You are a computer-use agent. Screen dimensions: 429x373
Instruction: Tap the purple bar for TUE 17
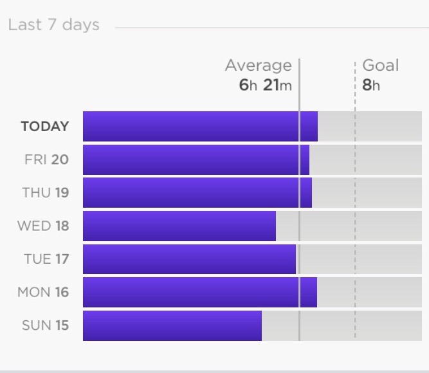click(x=189, y=259)
